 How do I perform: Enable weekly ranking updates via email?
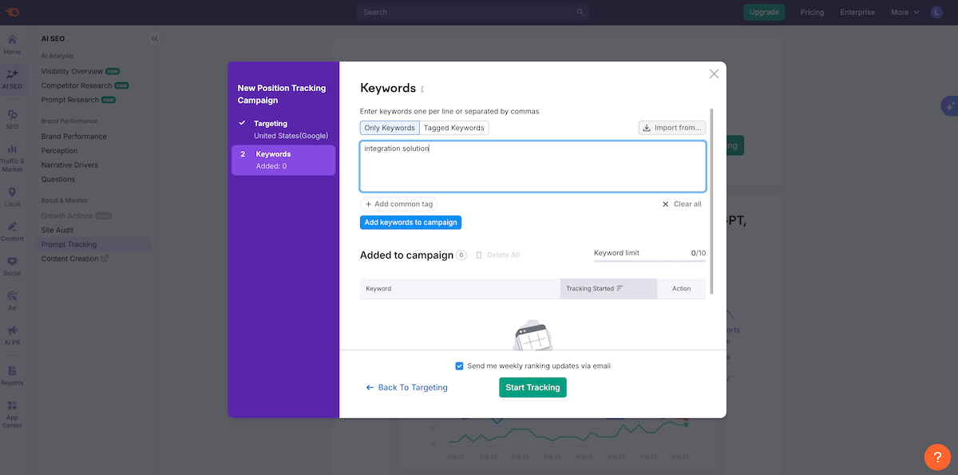tap(459, 366)
